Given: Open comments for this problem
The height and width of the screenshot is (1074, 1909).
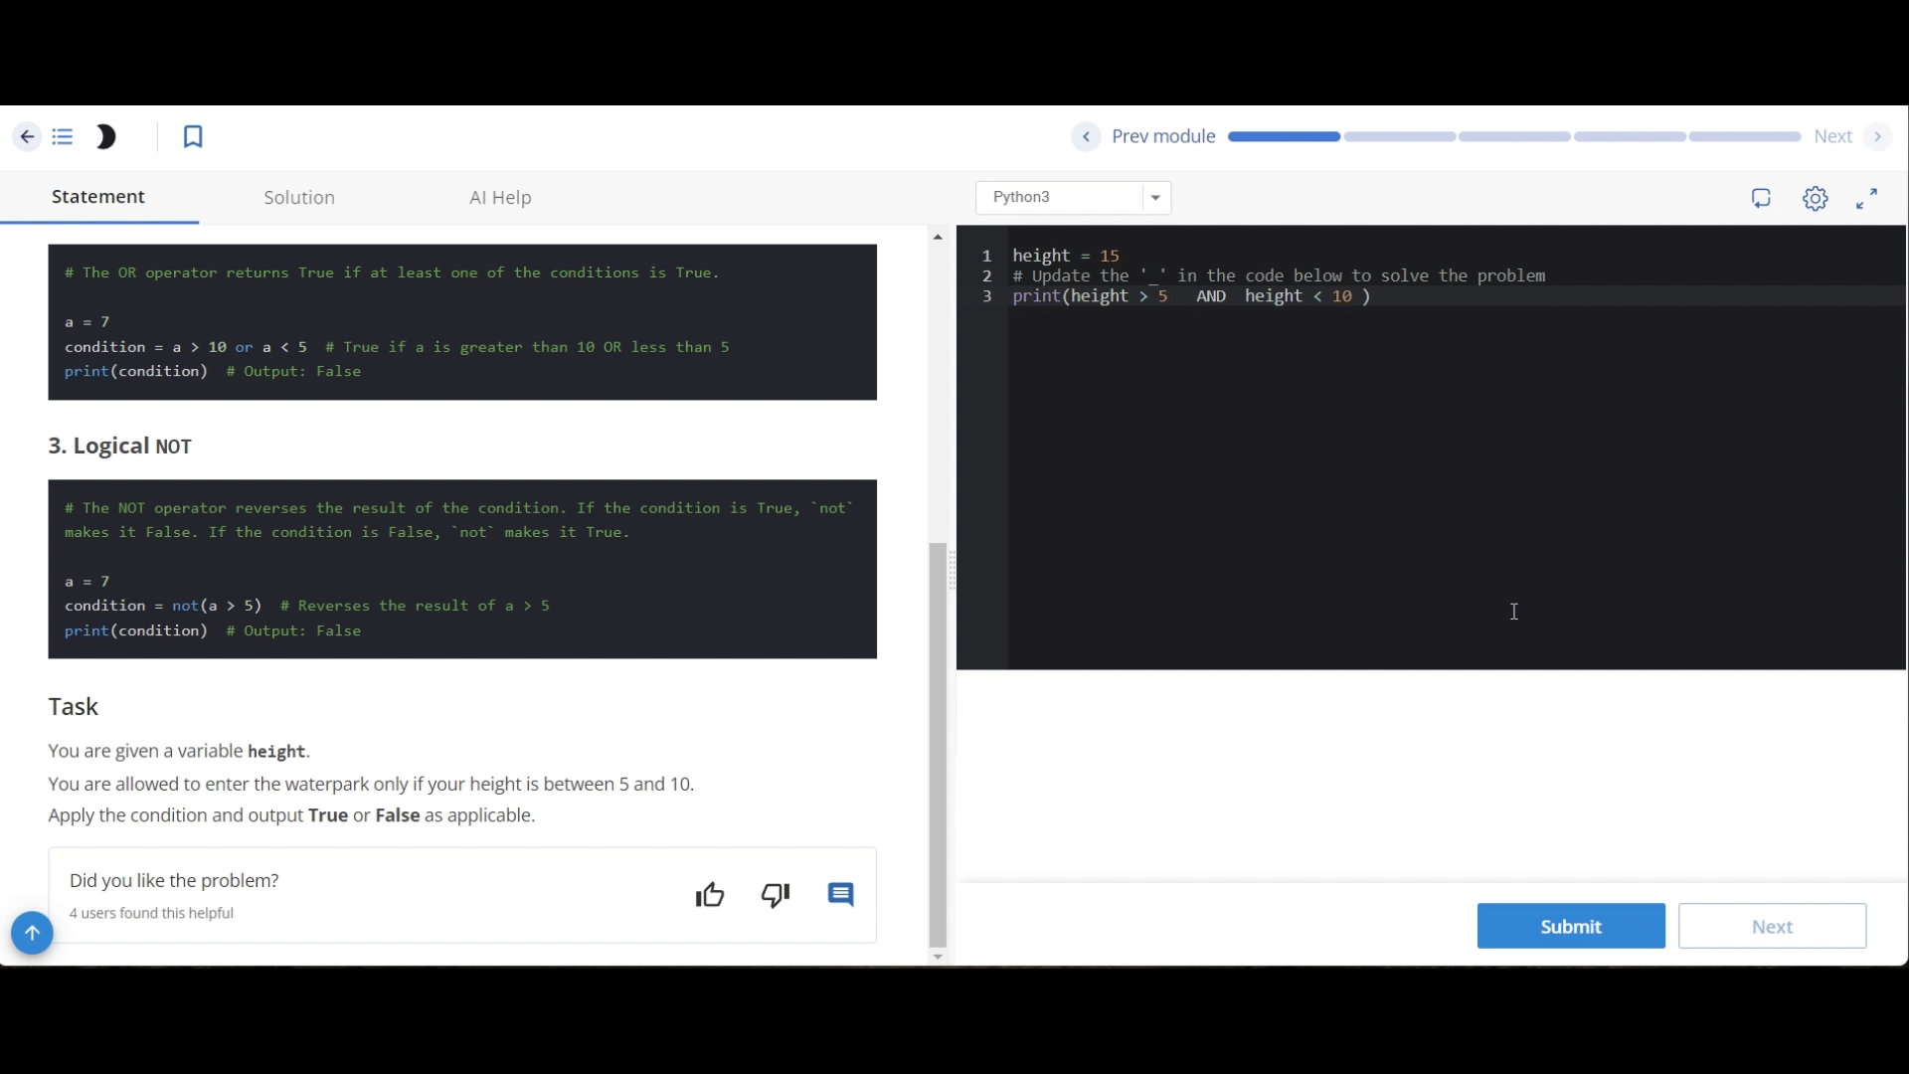Looking at the screenshot, I should [841, 895].
